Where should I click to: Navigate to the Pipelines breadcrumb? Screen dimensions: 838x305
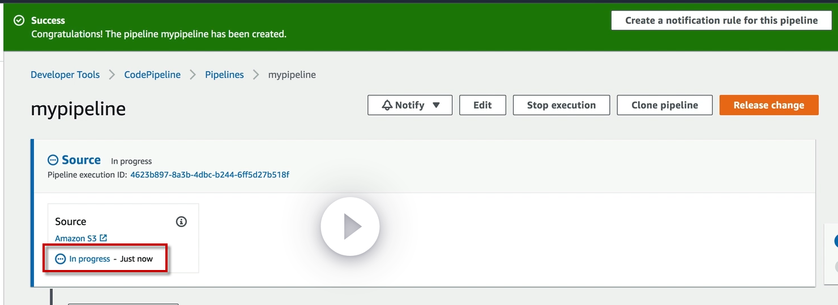224,75
